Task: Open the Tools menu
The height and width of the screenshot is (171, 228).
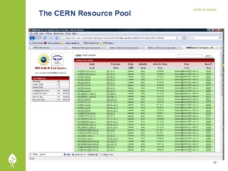Action: 68,34
